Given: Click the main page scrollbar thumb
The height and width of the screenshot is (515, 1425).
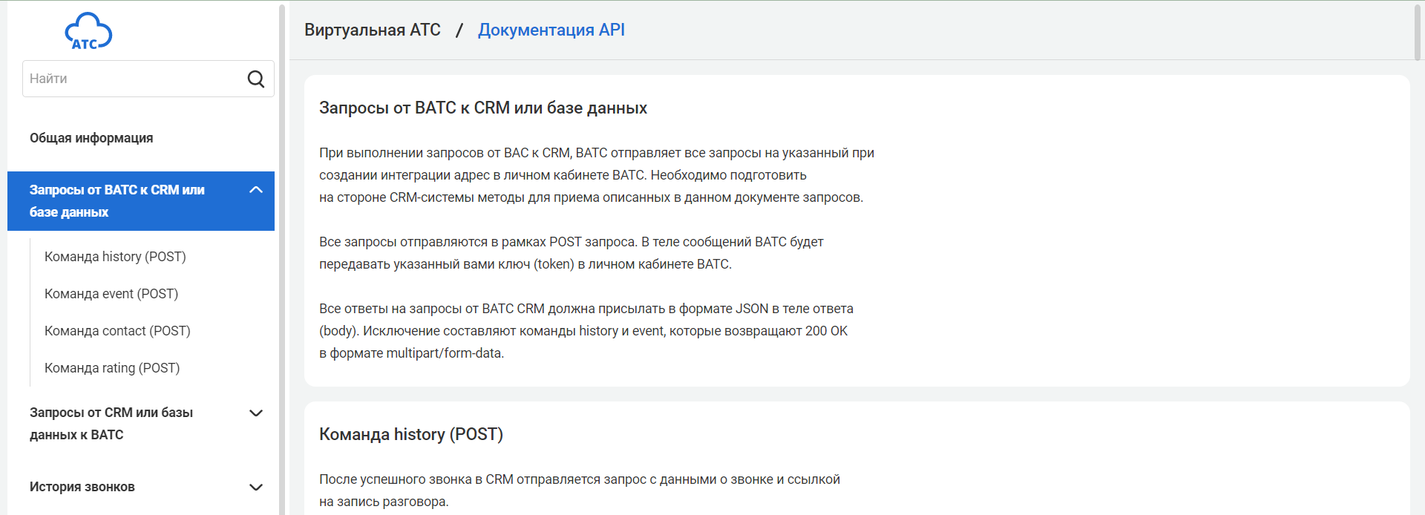Looking at the screenshot, I should coord(1417,31).
